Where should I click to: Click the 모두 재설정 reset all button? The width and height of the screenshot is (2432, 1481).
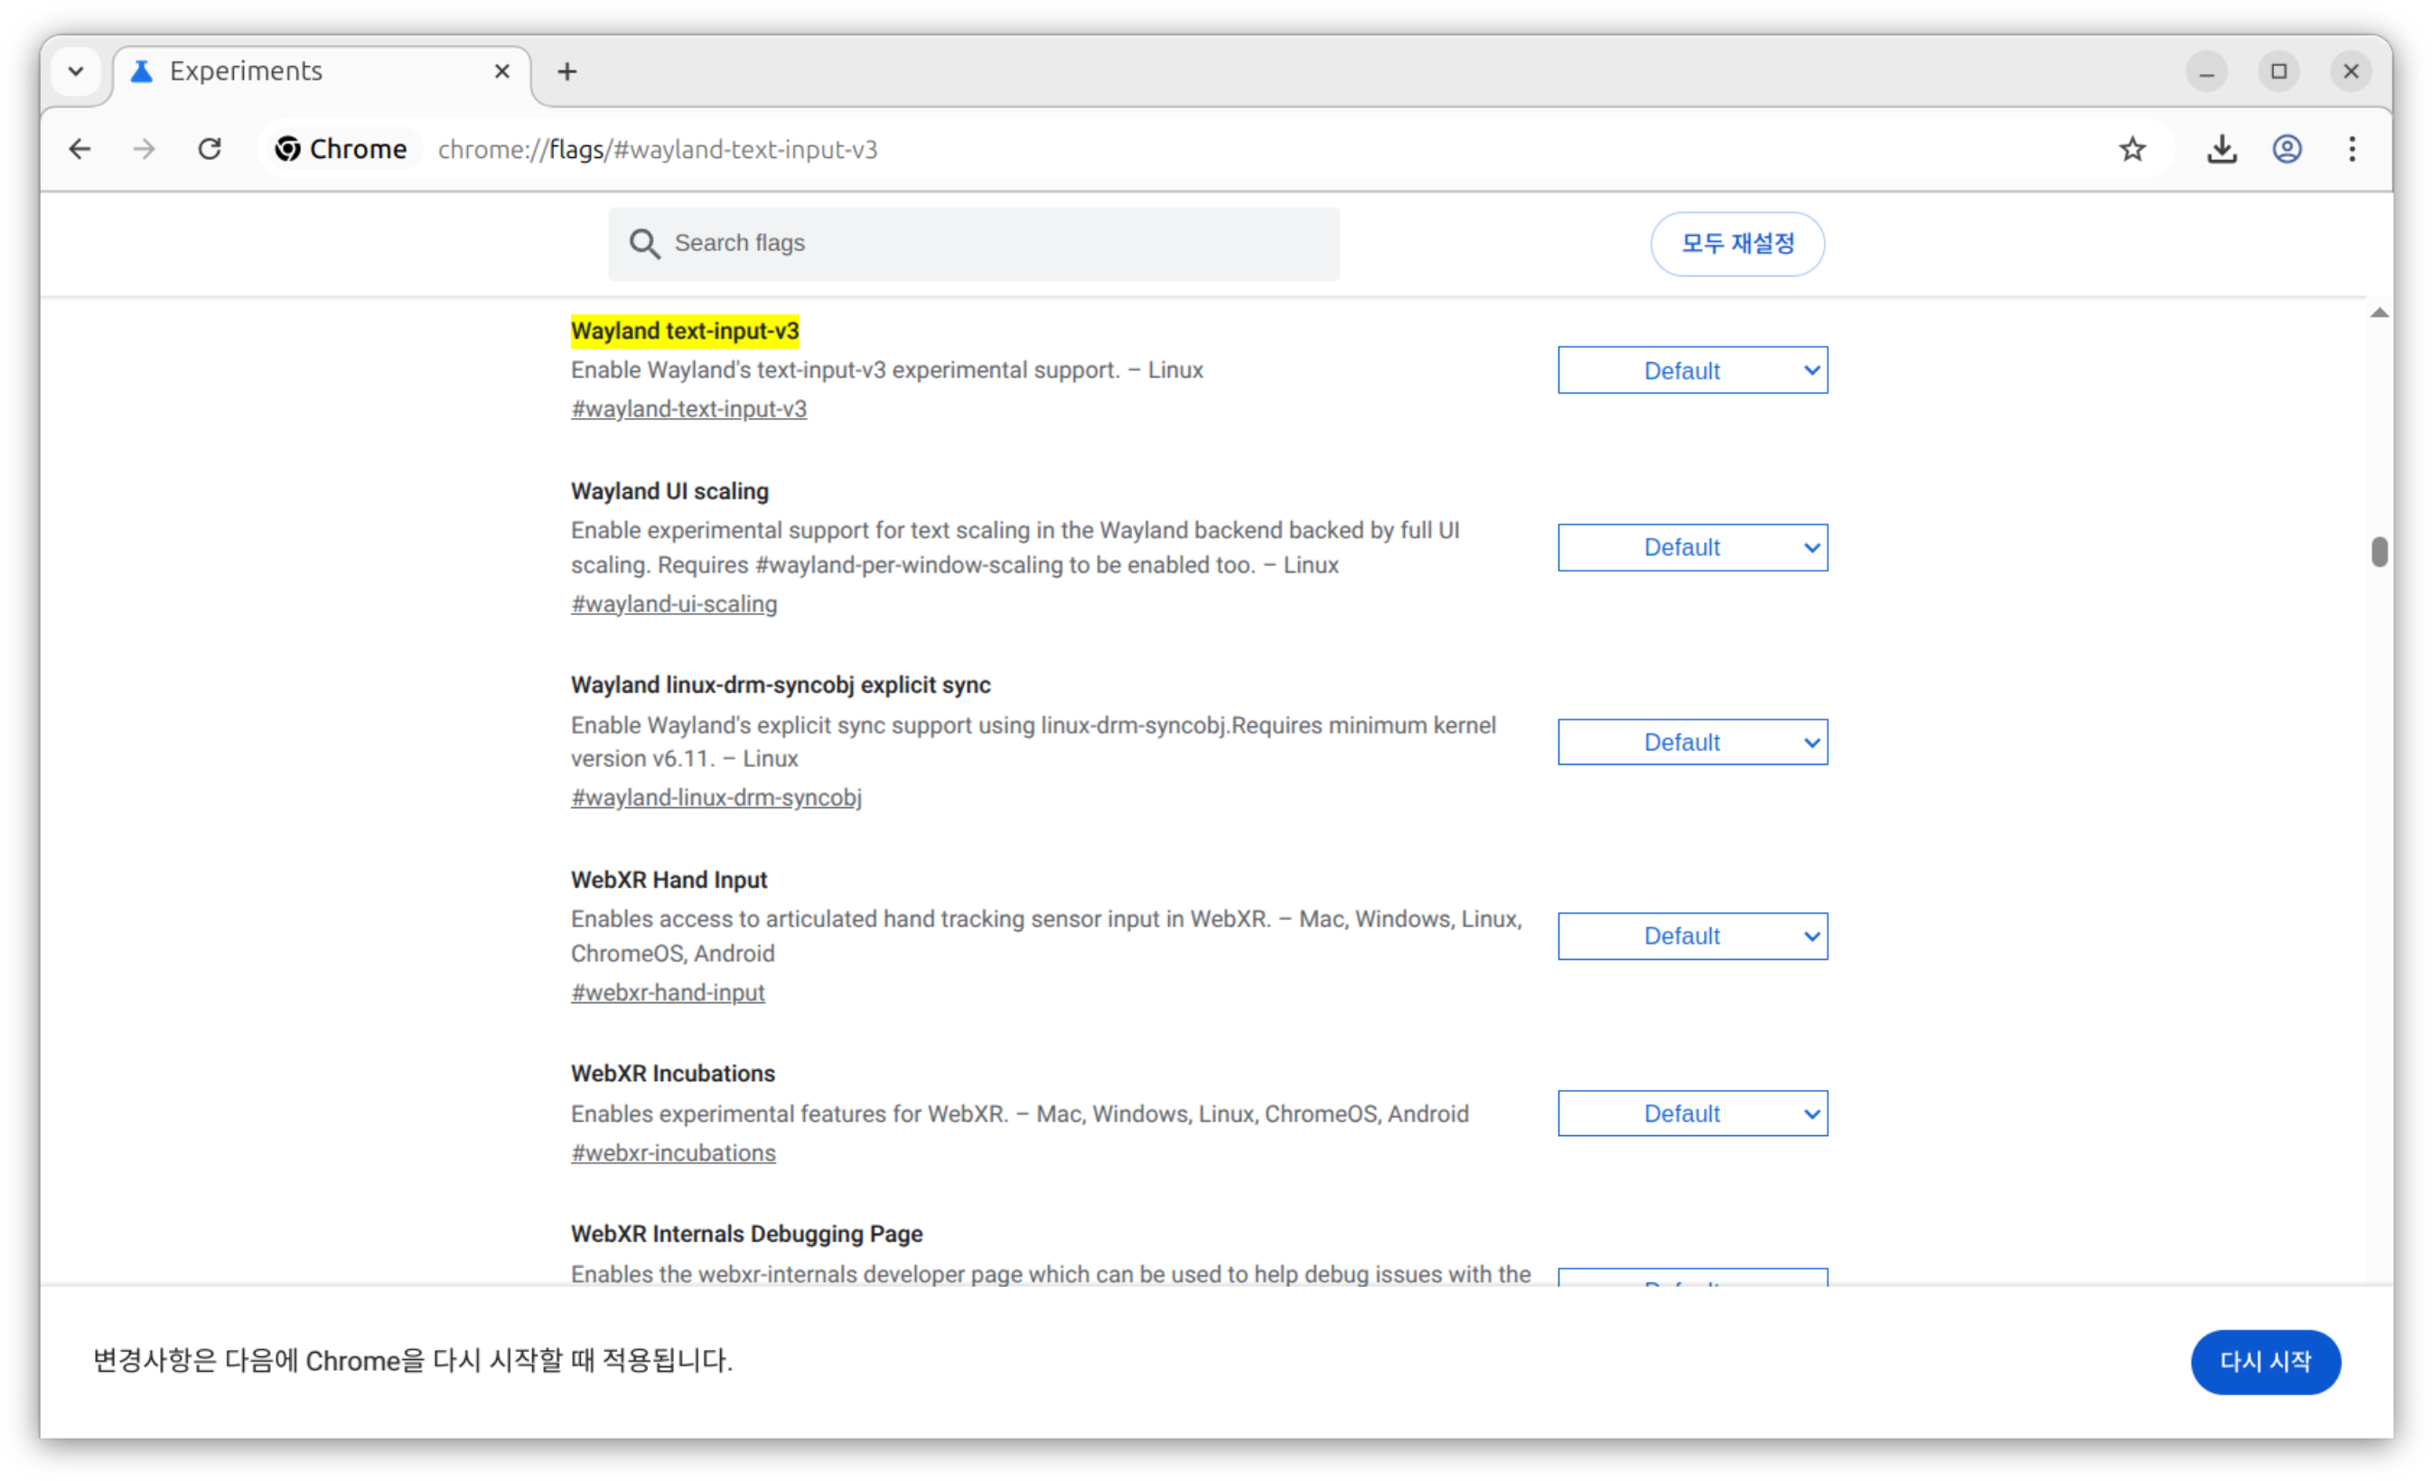pos(1736,244)
